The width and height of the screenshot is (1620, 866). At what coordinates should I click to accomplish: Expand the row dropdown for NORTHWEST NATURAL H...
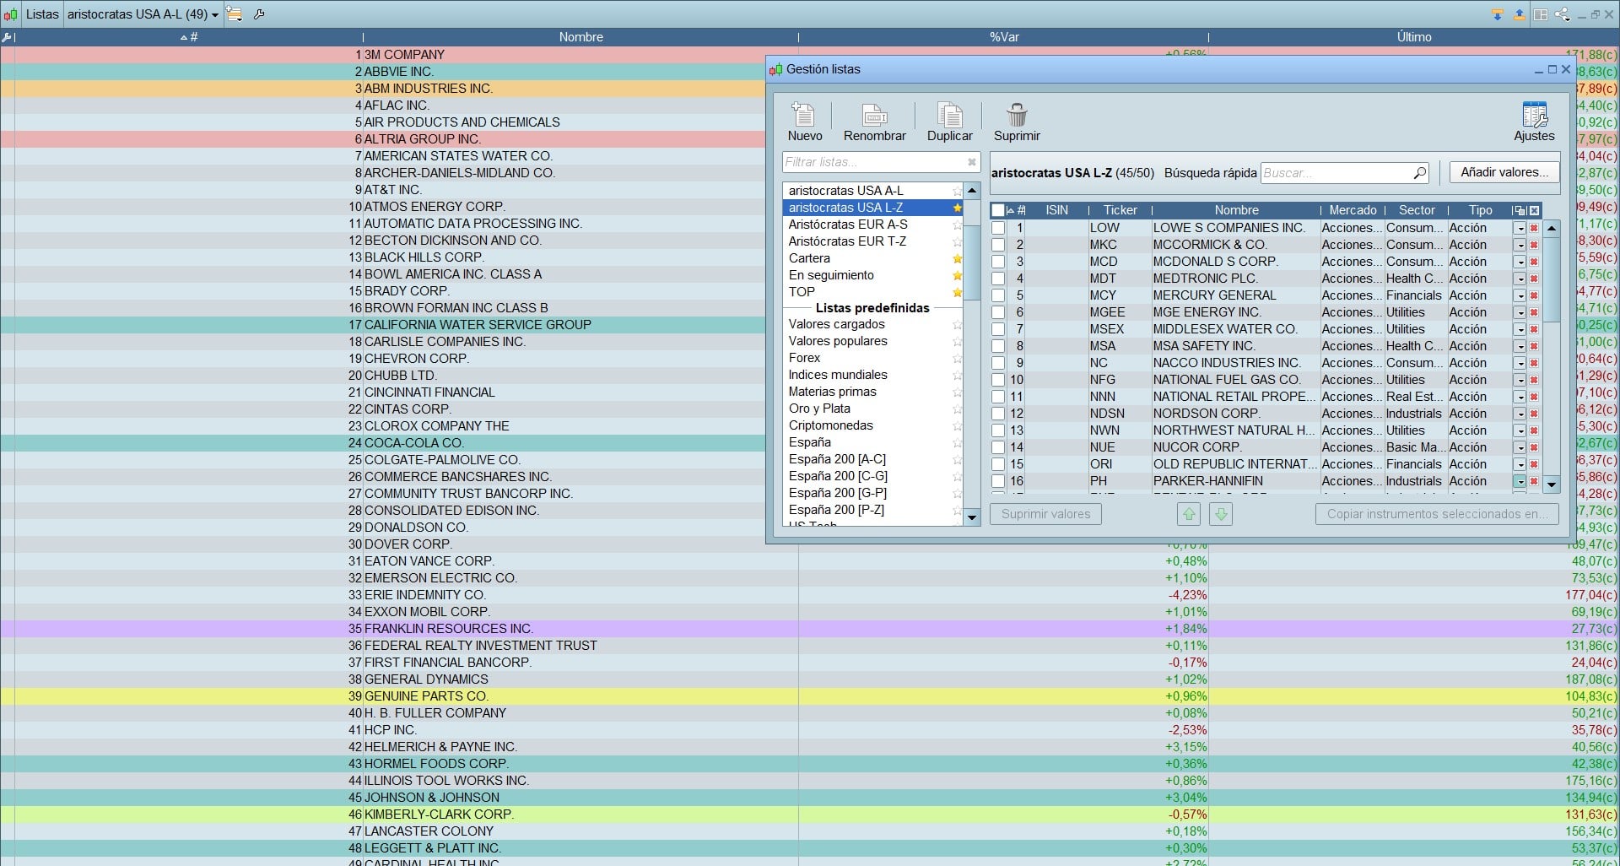pos(1520,430)
